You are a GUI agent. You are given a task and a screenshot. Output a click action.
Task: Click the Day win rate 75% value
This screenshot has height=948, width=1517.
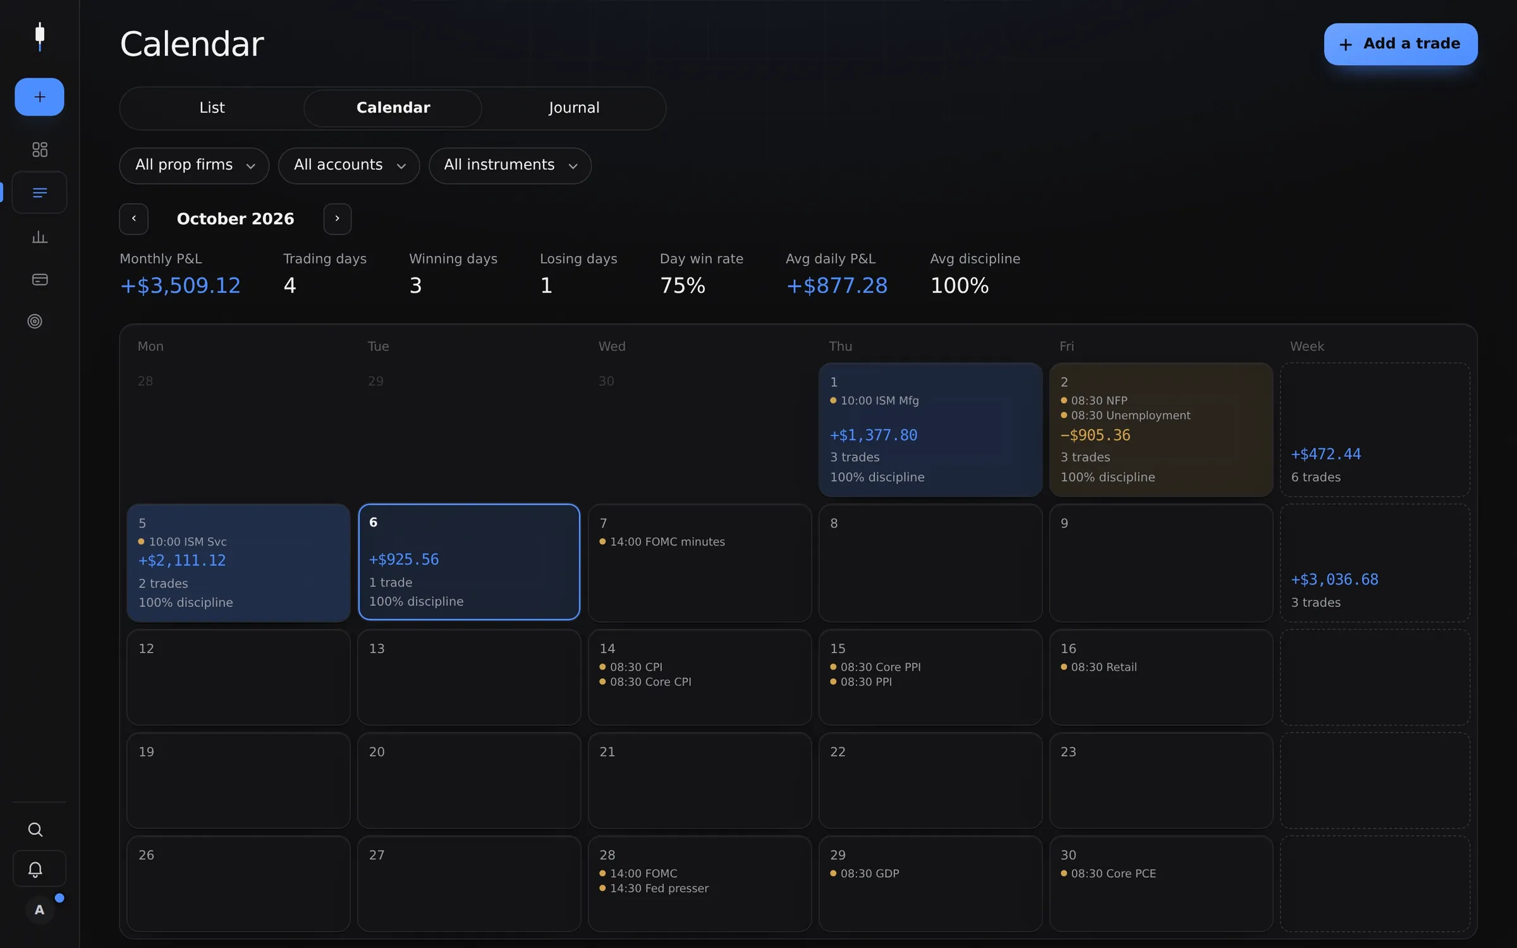[x=683, y=286]
